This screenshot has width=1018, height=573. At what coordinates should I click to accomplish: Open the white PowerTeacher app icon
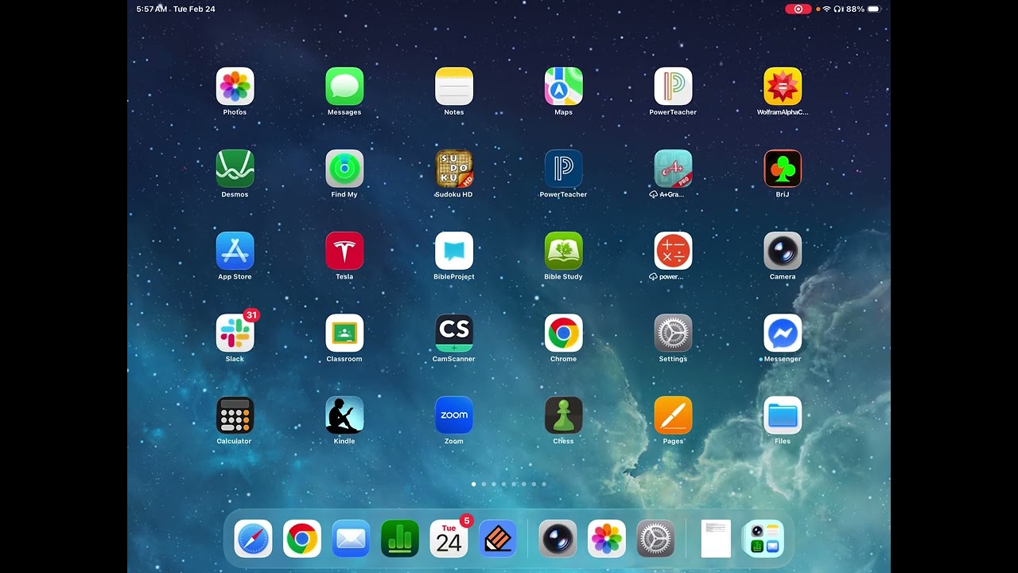(x=674, y=87)
